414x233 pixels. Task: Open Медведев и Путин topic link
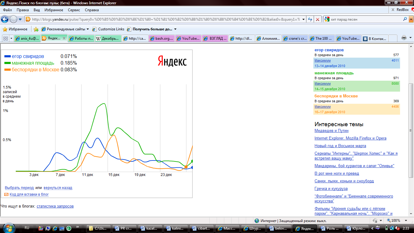pyautogui.click(x=332, y=131)
